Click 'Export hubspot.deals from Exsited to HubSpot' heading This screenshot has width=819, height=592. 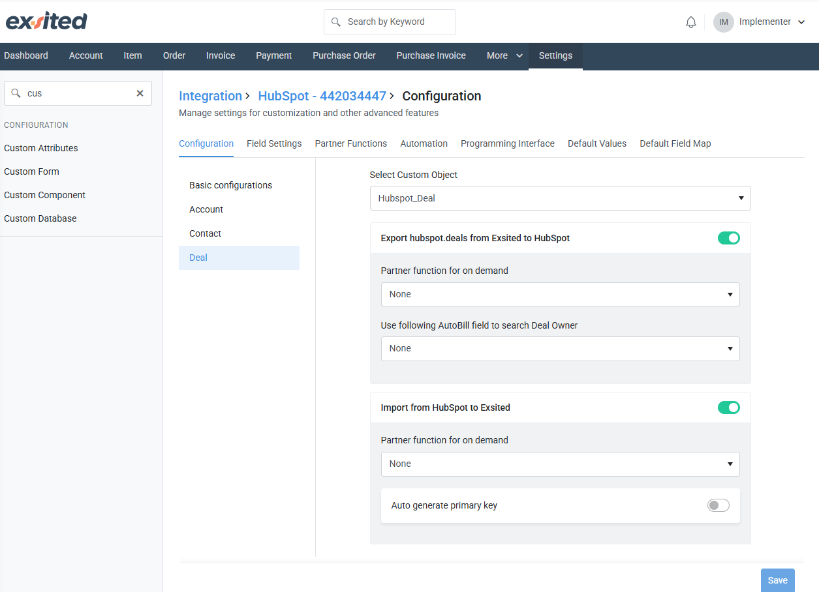[x=475, y=238]
